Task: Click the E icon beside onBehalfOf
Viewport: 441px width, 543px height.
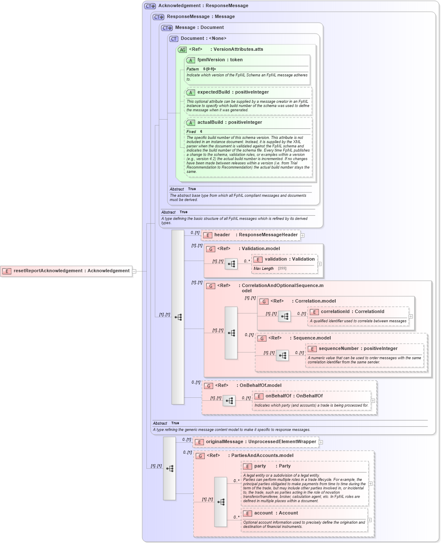Action: [x=259, y=397]
